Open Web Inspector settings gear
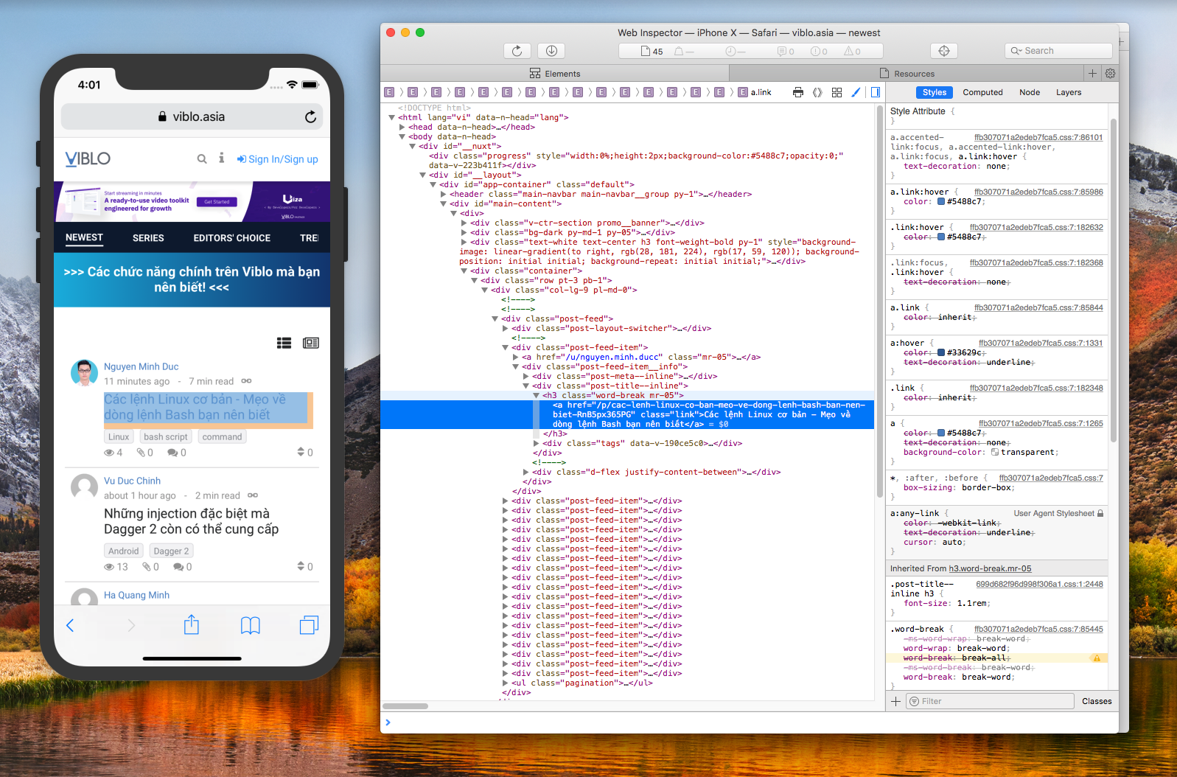 [1110, 73]
